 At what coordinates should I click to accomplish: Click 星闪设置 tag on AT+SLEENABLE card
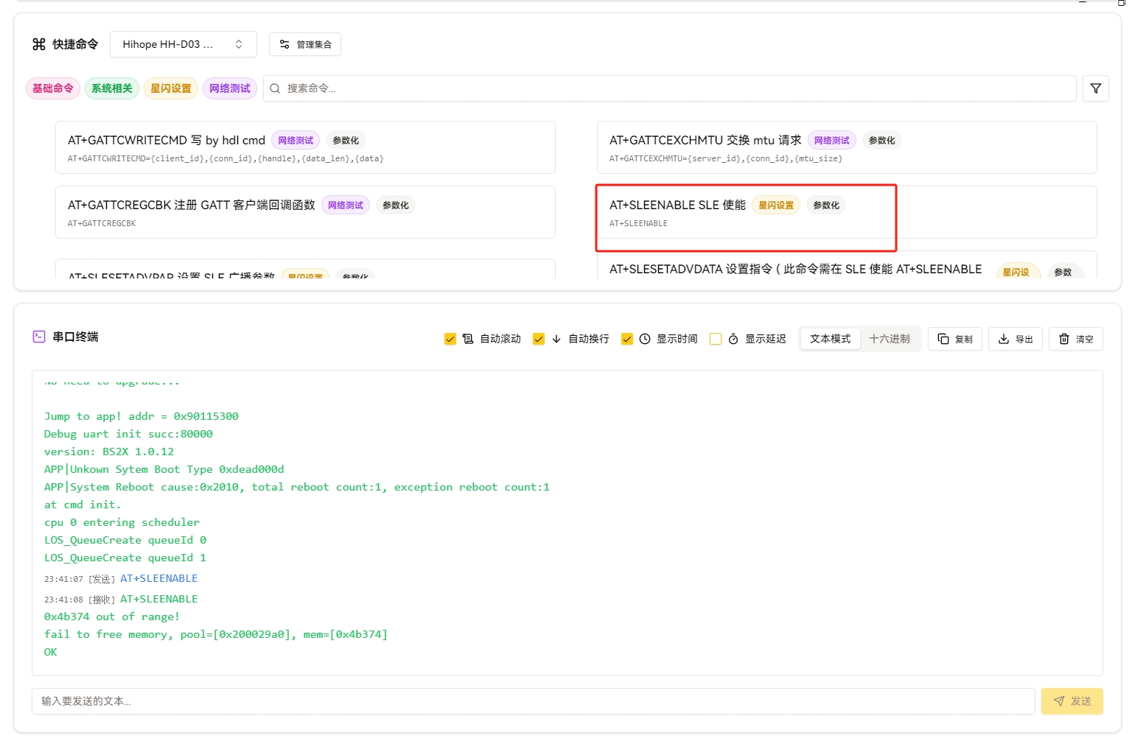[776, 206]
